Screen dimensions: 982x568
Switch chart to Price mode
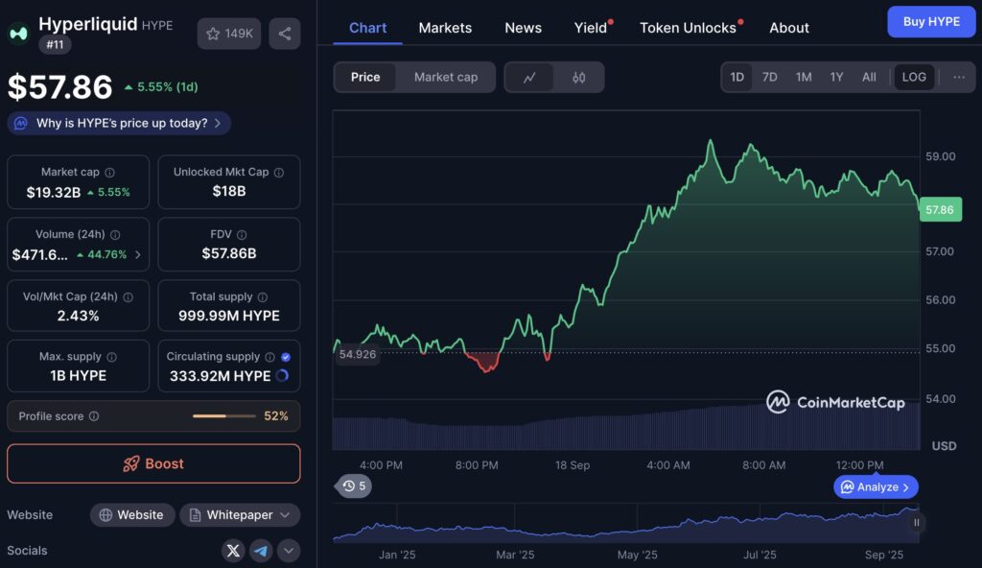pos(365,77)
